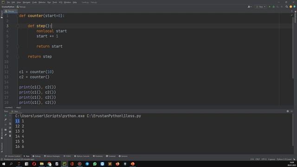Screen dimensions: 297x167
Task: Open Run tool window tab
Action: point(26,156)
